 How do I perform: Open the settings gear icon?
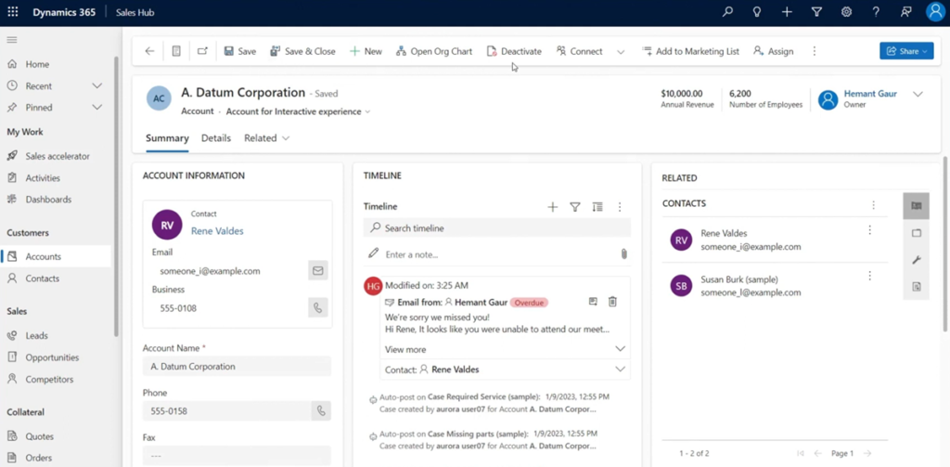click(846, 12)
